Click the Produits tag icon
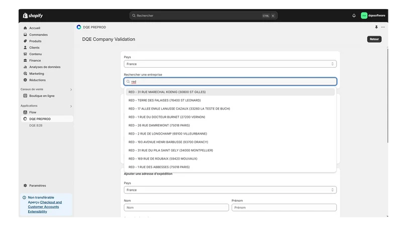This screenshot has width=402, height=226. (x=25, y=41)
